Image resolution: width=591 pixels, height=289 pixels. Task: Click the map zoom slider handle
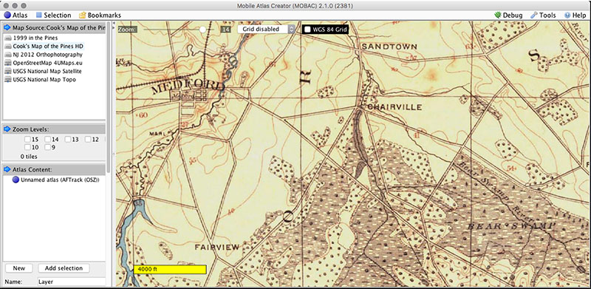tap(203, 29)
